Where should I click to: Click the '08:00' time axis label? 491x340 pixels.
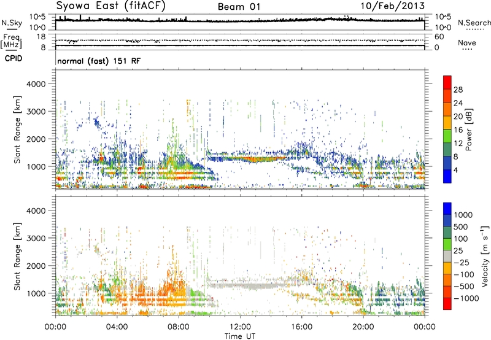pyautogui.click(x=179, y=327)
